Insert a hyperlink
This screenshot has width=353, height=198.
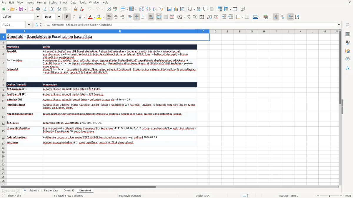[199, 9]
